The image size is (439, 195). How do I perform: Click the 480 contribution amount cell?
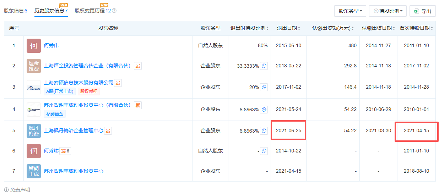pos(352,46)
